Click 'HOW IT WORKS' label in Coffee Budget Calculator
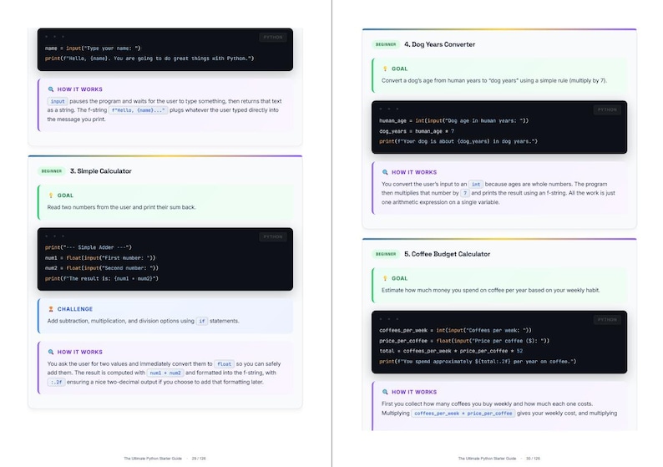The image size is (663, 467). [414, 392]
